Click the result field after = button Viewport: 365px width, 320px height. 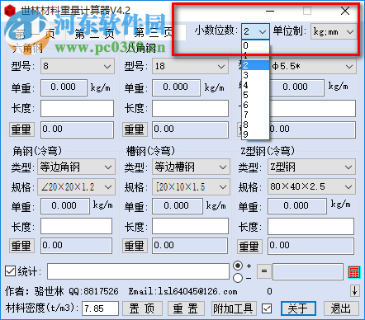pos(308,272)
